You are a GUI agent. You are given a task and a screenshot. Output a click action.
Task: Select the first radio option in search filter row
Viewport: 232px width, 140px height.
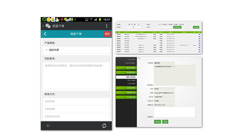pos(159,24)
